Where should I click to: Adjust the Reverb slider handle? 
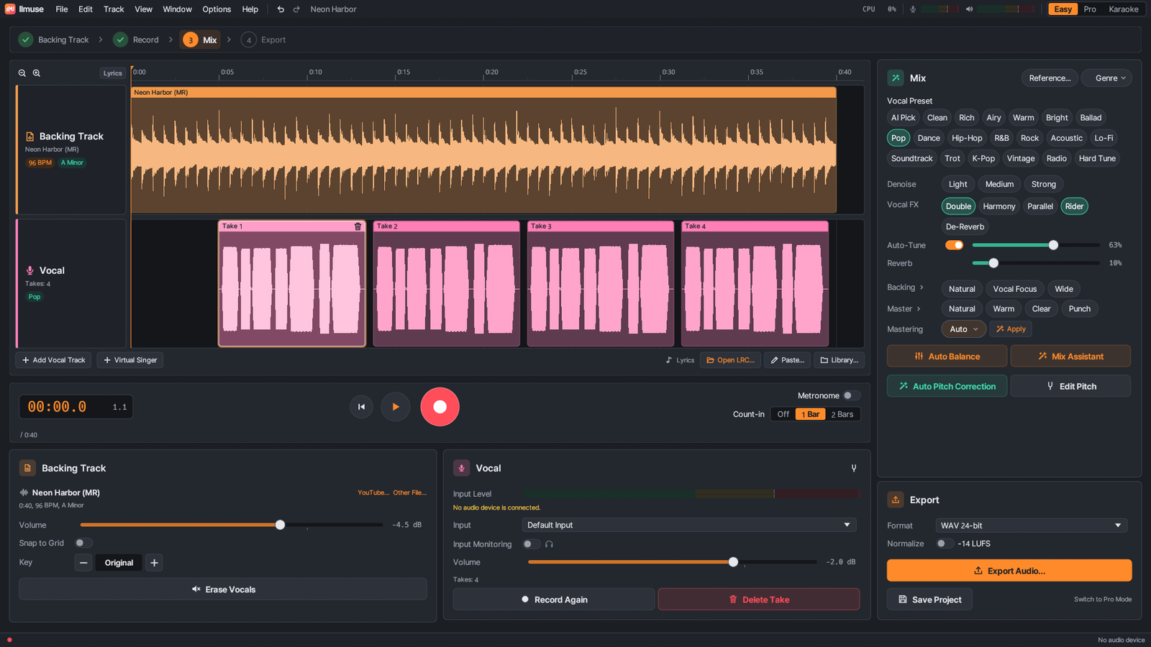click(x=993, y=263)
